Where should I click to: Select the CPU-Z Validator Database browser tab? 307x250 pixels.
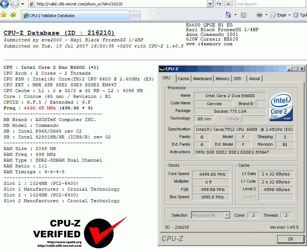pos(75,16)
